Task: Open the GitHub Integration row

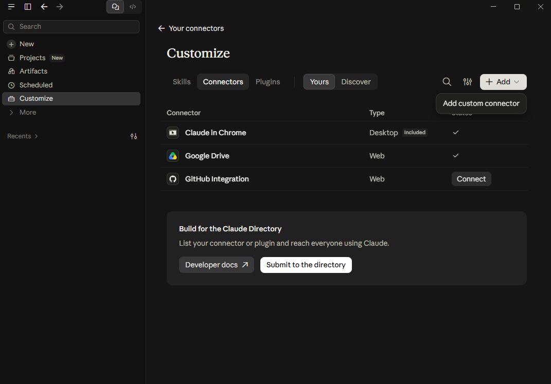Action: tap(344, 179)
